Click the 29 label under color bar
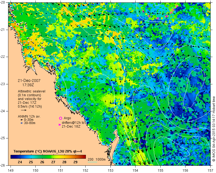Image resolution: width=216 pixels, height=173 pixels. click(75, 162)
